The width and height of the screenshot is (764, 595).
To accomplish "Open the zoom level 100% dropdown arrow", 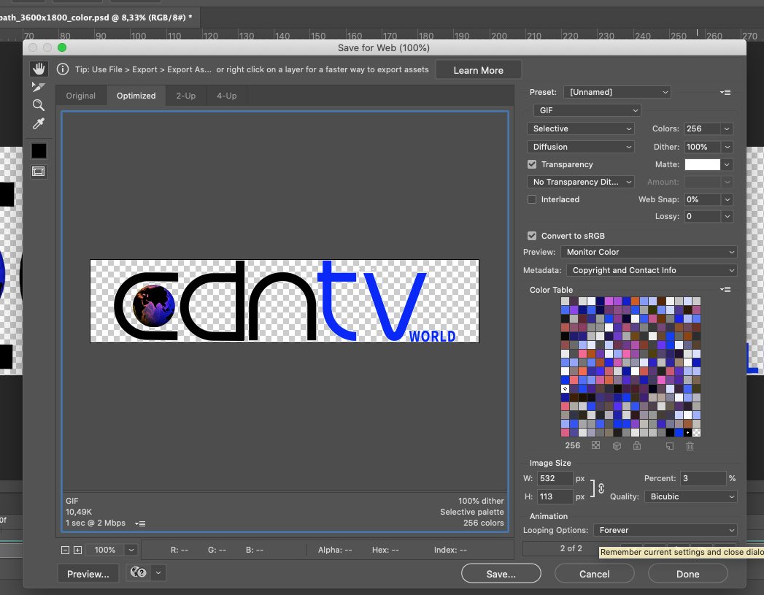I will 131,550.
